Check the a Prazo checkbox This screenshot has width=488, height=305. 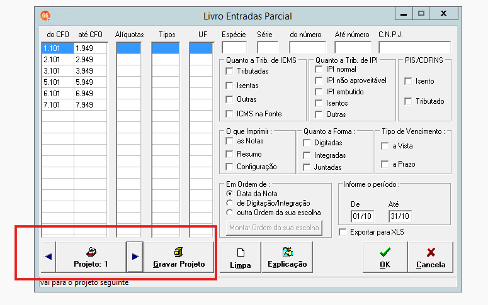tap(385, 164)
